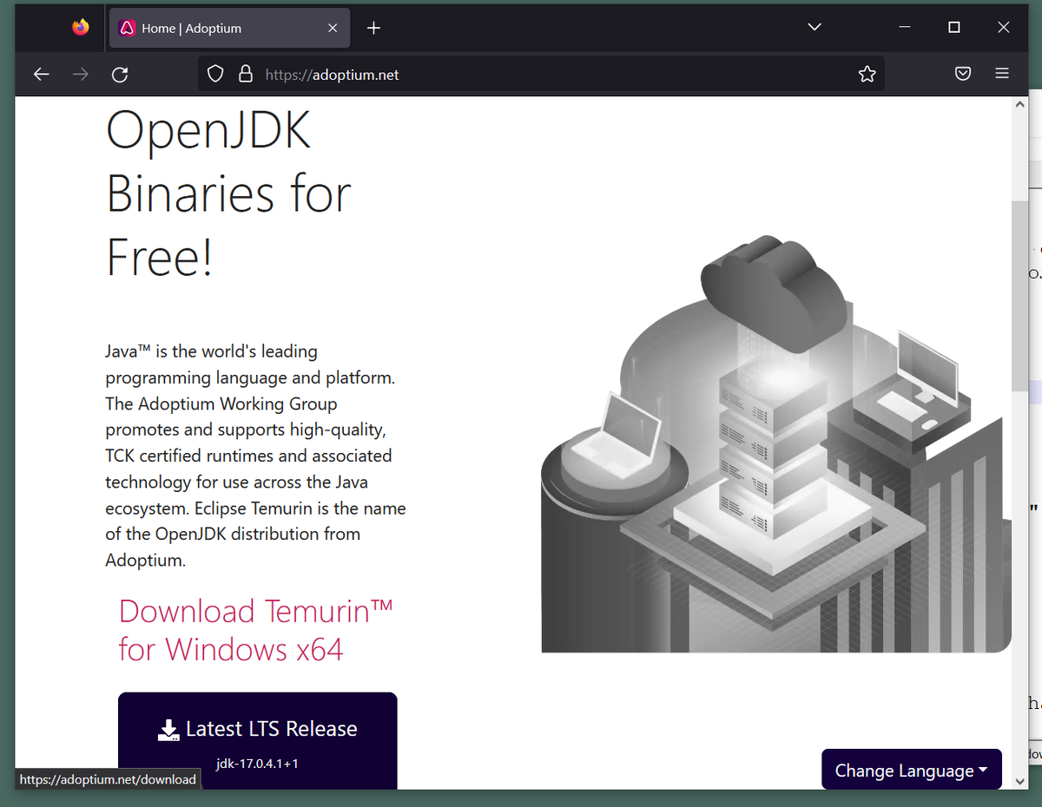Click the adoptium.net address bar

[x=542, y=75]
